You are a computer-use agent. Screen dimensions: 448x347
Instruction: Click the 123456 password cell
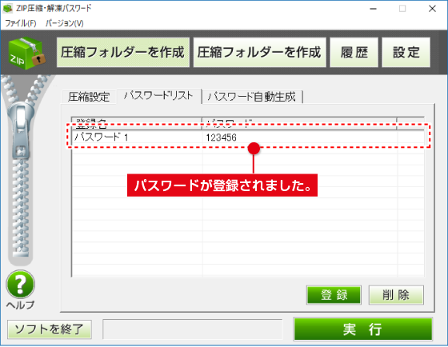click(299, 138)
